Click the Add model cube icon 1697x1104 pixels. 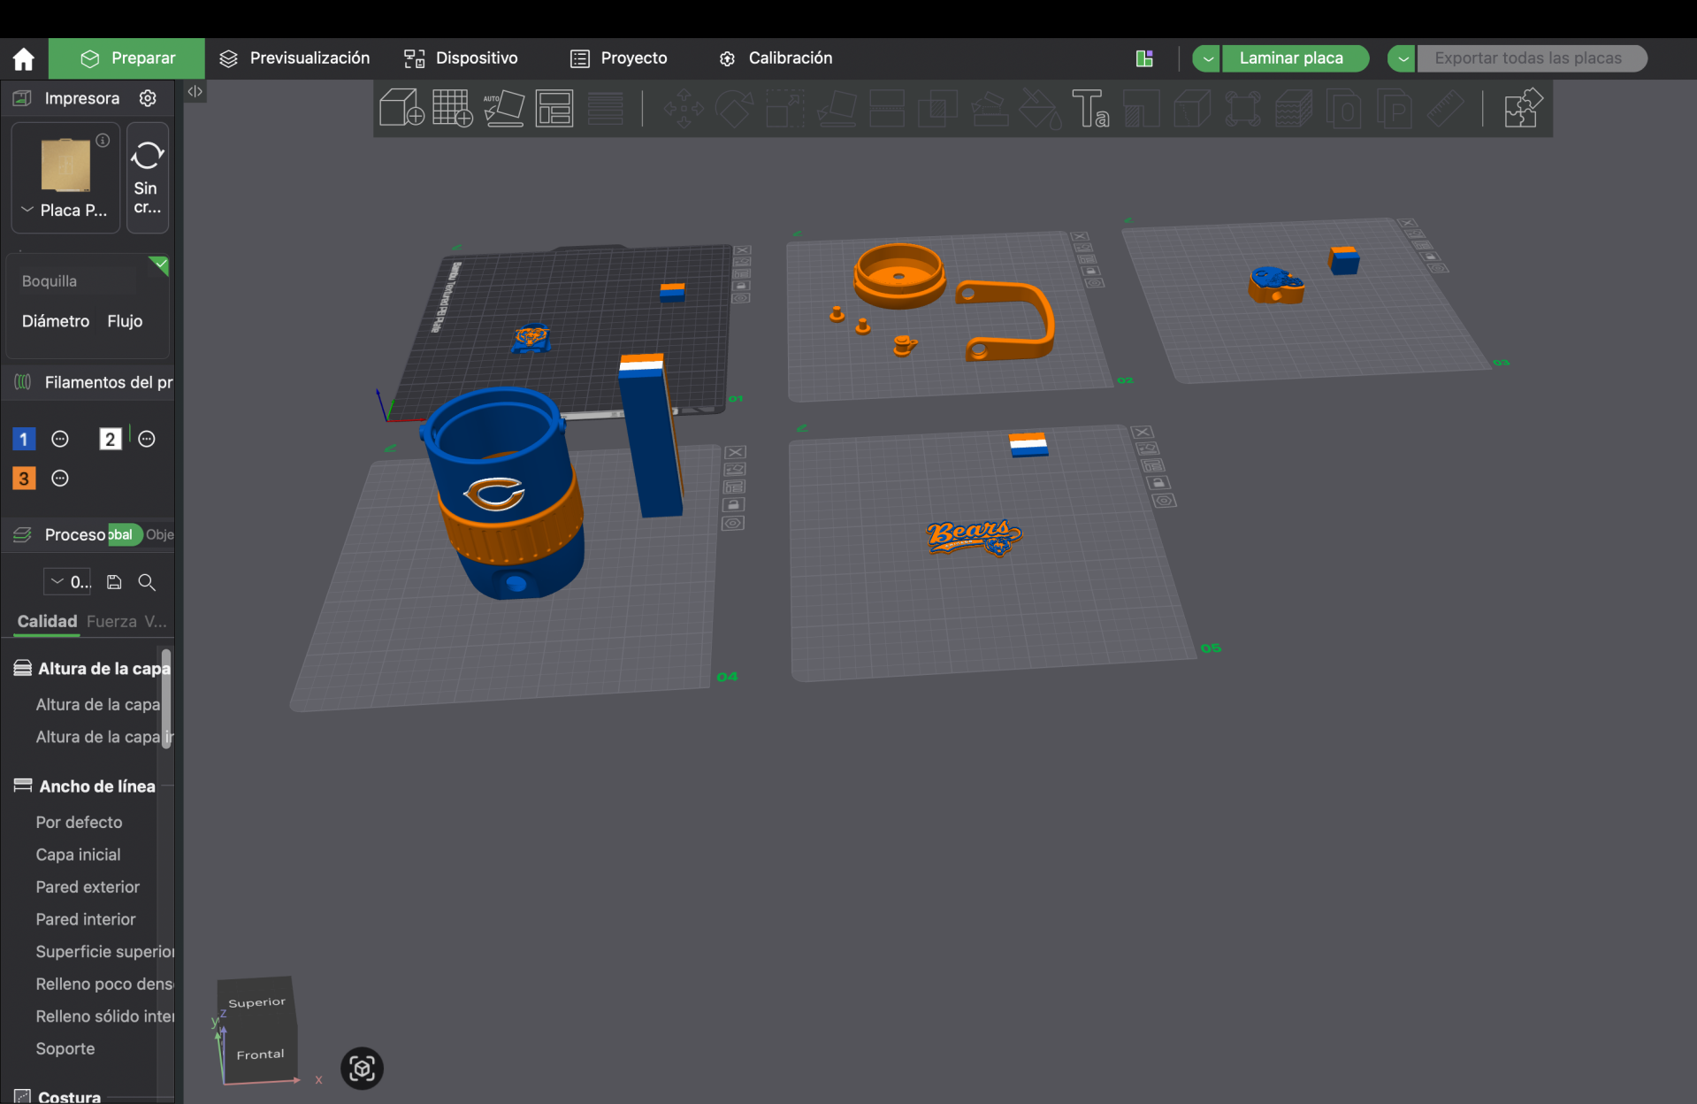401,108
